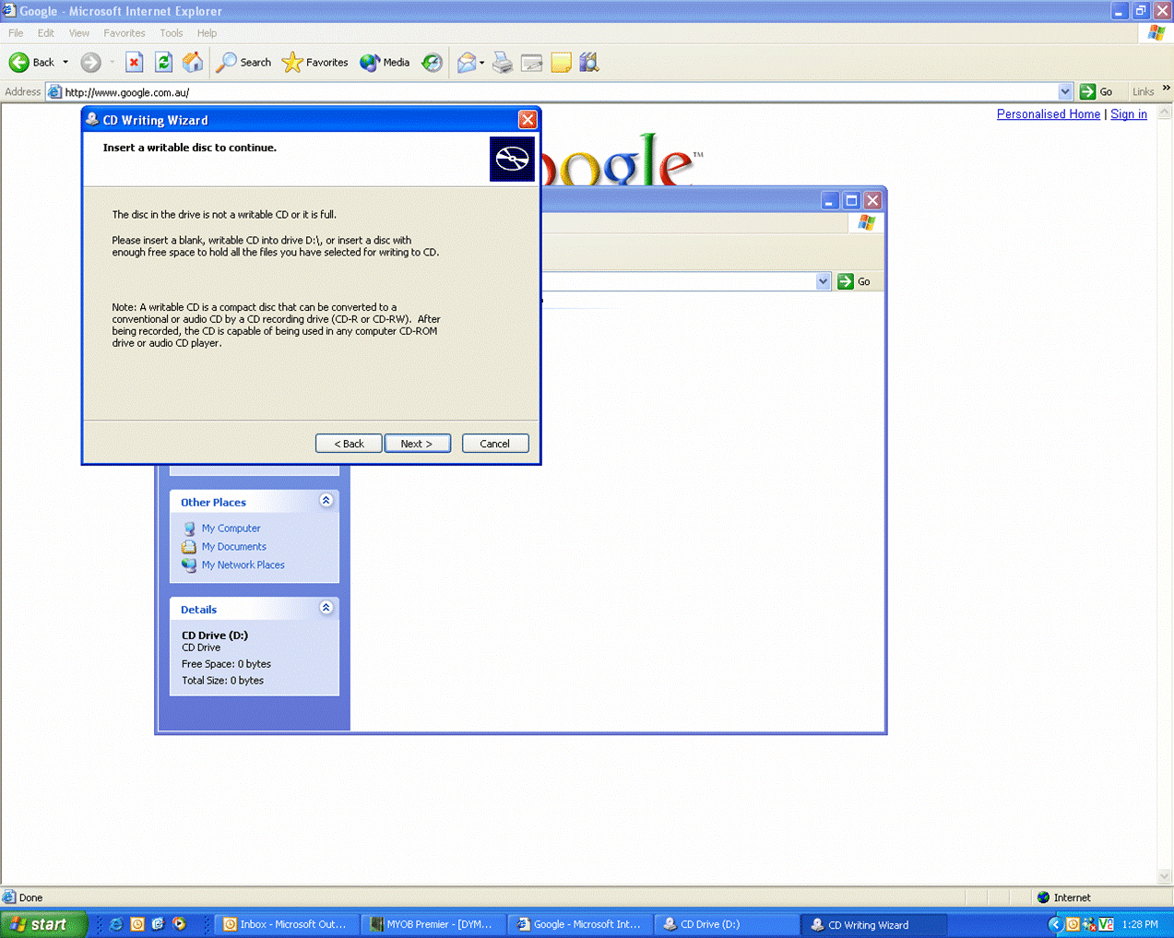1174x938 pixels.
Task: Open the Tools menu
Action: pos(172,33)
